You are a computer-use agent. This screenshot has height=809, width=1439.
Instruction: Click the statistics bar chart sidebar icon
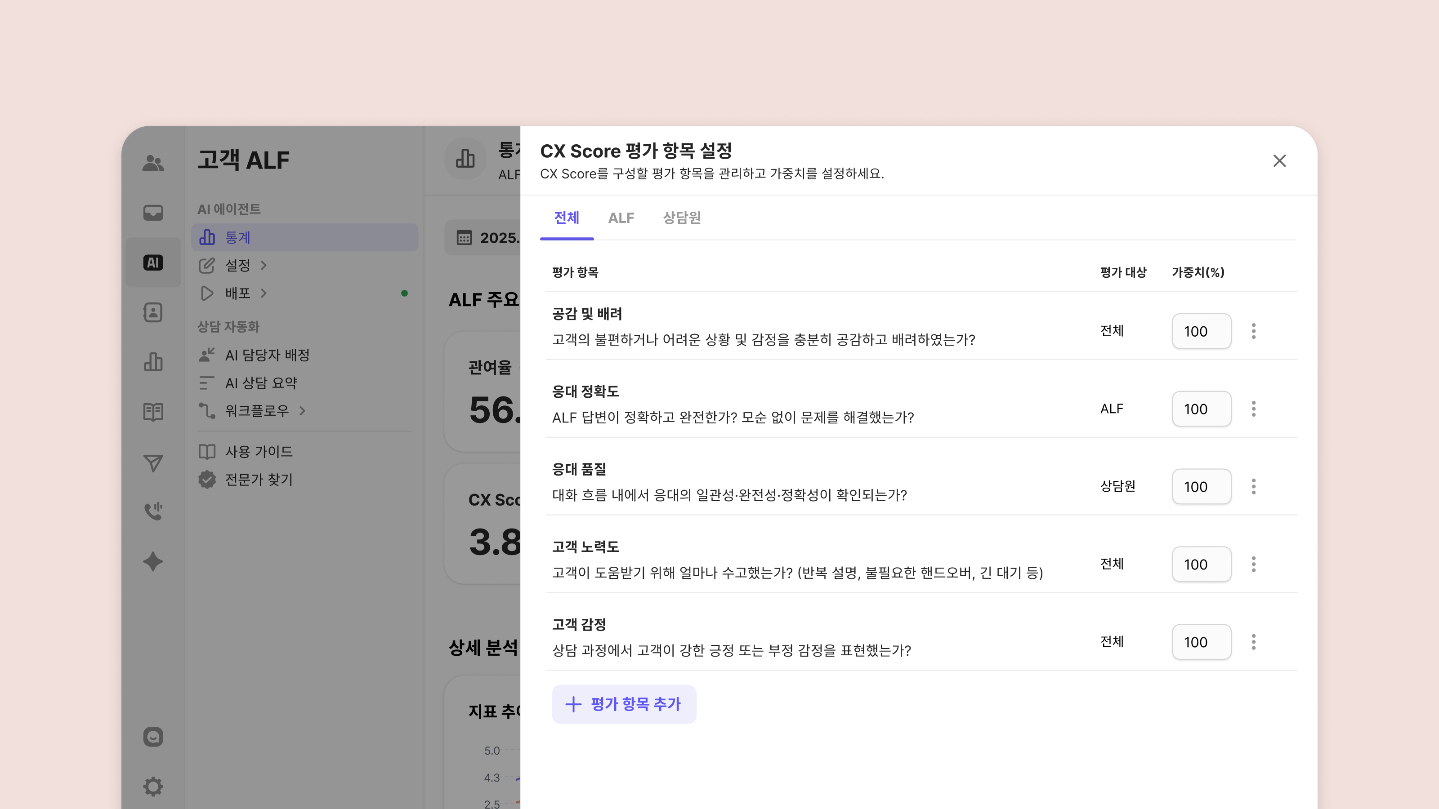[x=152, y=362]
